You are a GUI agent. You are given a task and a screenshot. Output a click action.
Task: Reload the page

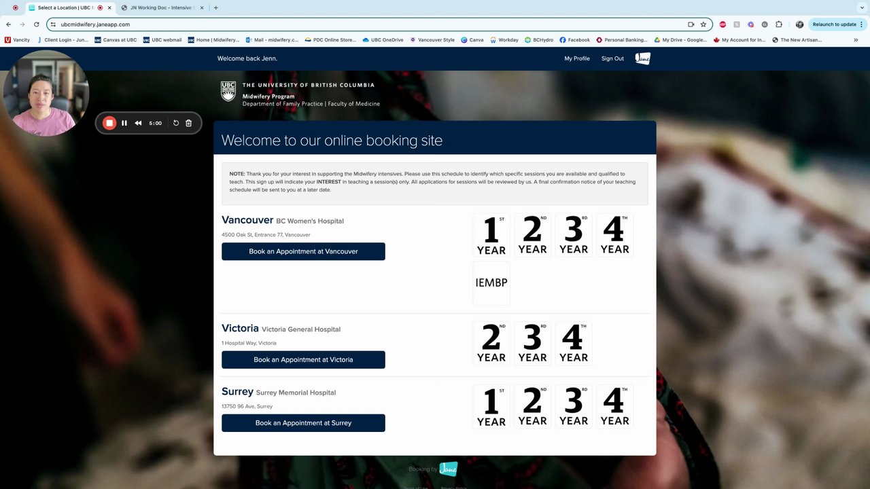pyautogui.click(x=37, y=24)
